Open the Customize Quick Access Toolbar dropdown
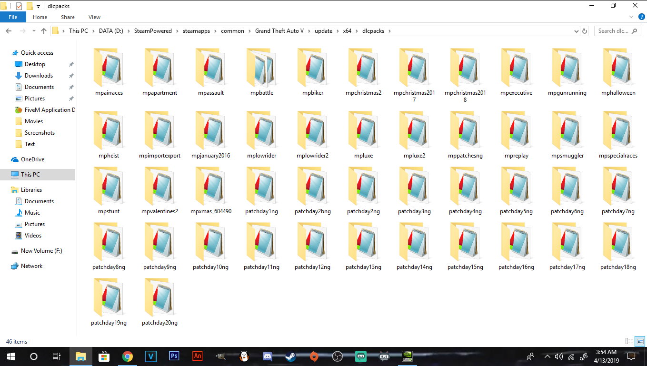This screenshot has width=647, height=366. coord(38,7)
